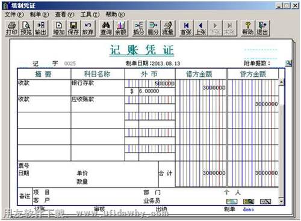Discard changes using 放弃 icon

[x=88, y=28]
